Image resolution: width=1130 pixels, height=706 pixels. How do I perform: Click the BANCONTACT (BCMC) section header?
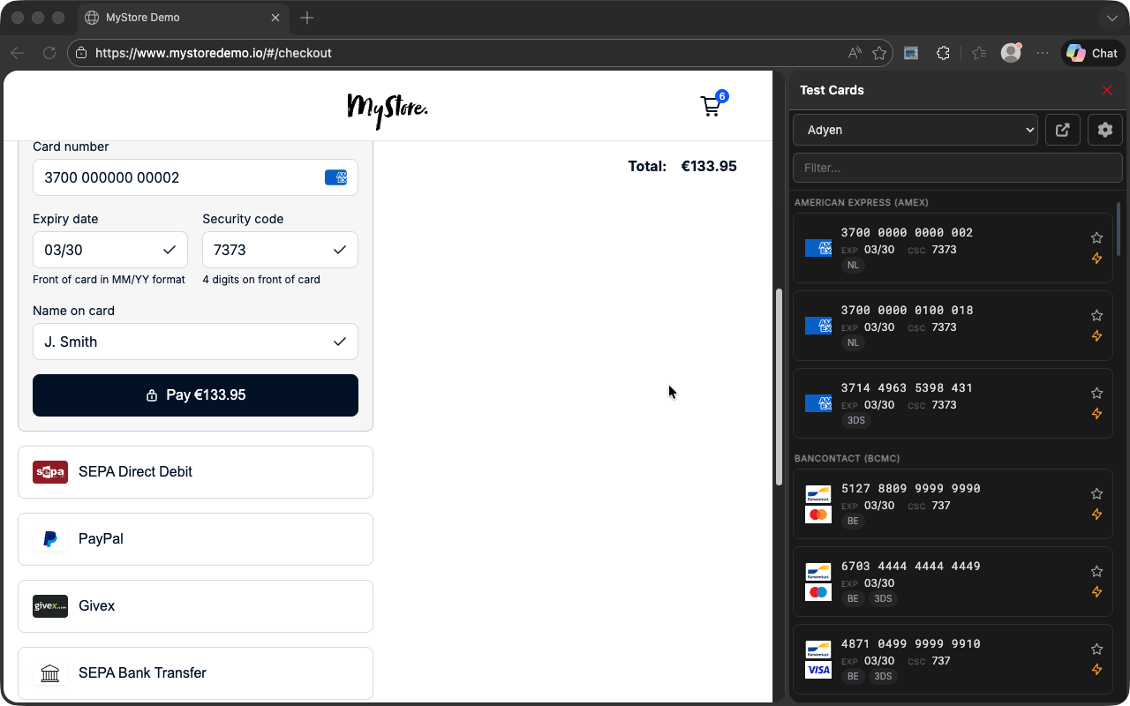[x=847, y=458]
